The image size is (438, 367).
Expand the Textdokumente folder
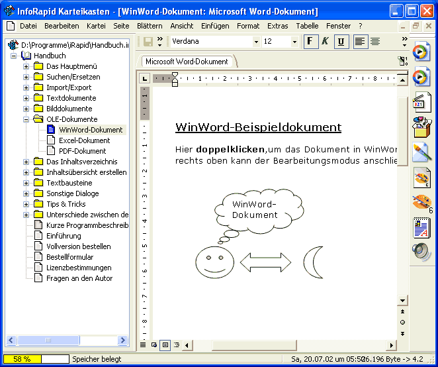click(x=26, y=99)
